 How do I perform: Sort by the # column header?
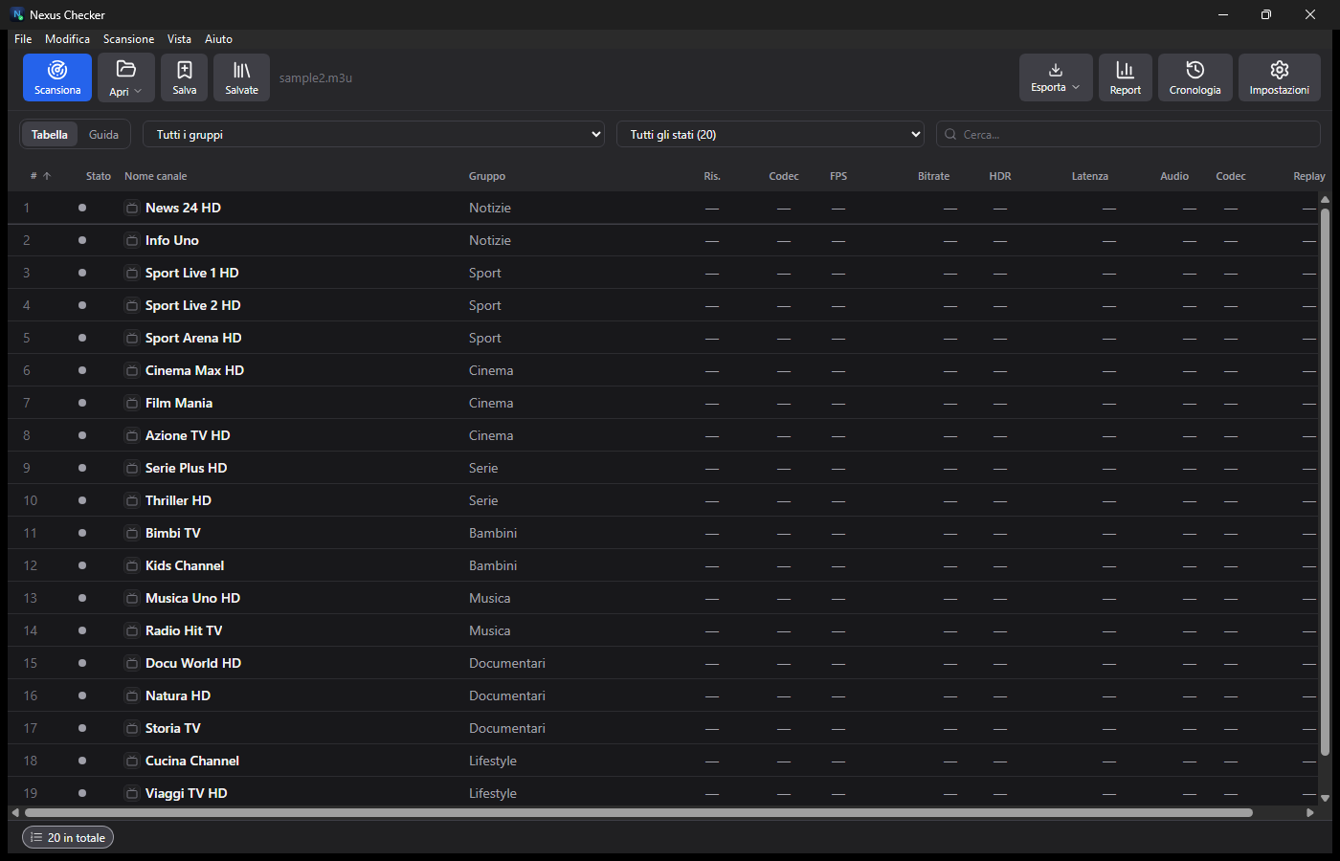click(39, 176)
